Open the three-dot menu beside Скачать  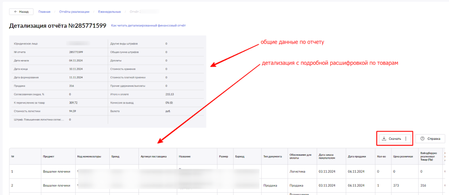(406, 139)
